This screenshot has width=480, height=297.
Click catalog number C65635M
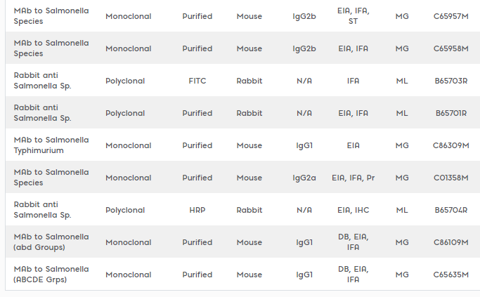click(x=450, y=275)
